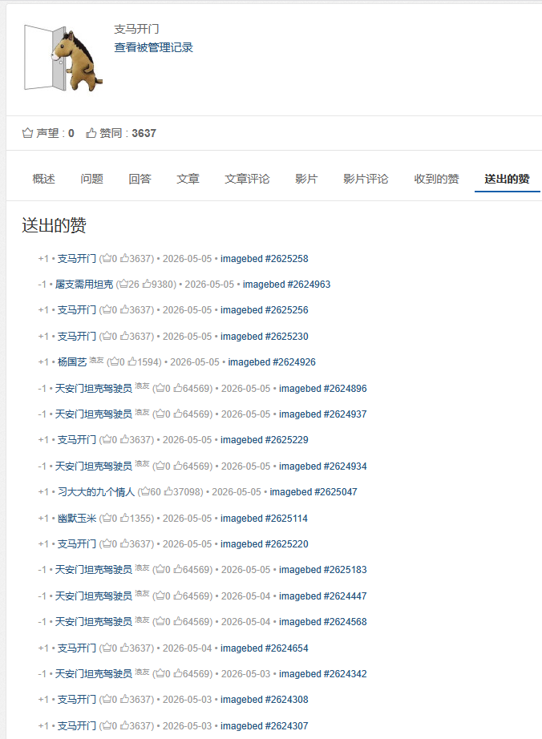The width and height of the screenshot is (542, 739).
Task: Click crown icon in #2625220 row
Action: tap(107, 544)
